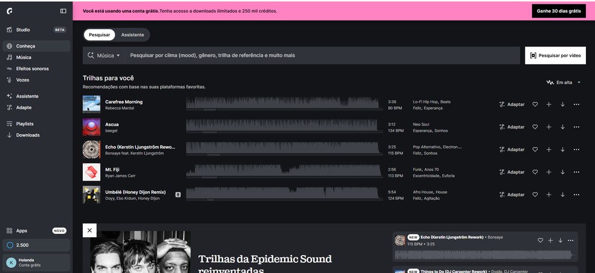Open Música section

[36, 57]
